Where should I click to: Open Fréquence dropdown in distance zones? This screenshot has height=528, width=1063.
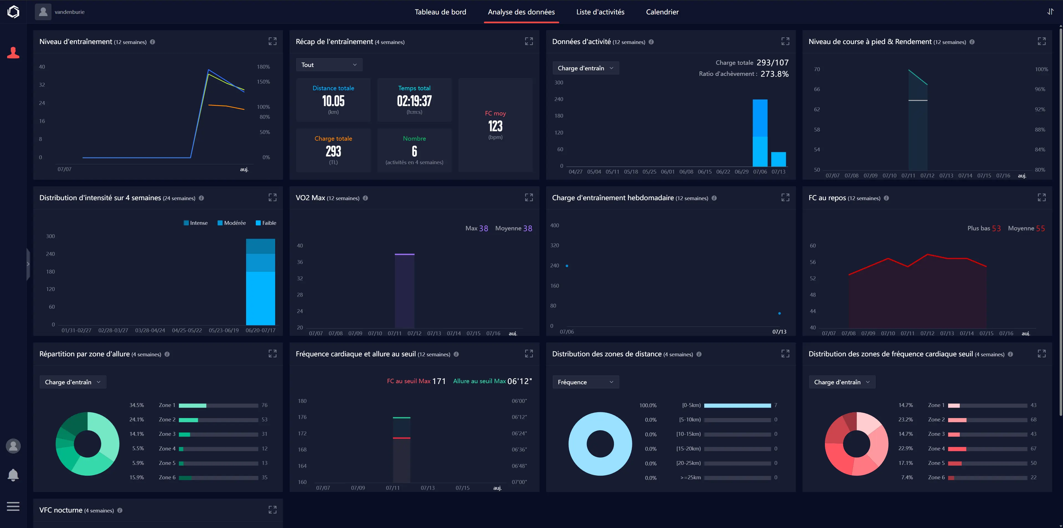(x=585, y=382)
